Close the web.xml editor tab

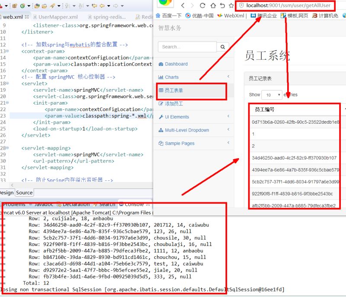(x=27, y=17)
